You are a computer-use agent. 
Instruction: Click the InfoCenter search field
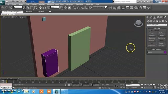coord(125,2)
